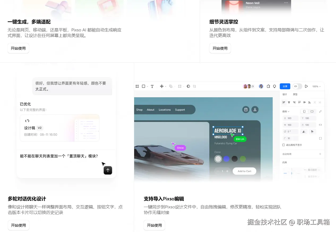Open the 100% zoom dropdown
The height and width of the screenshot is (232, 336).
click(x=316, y=86)
